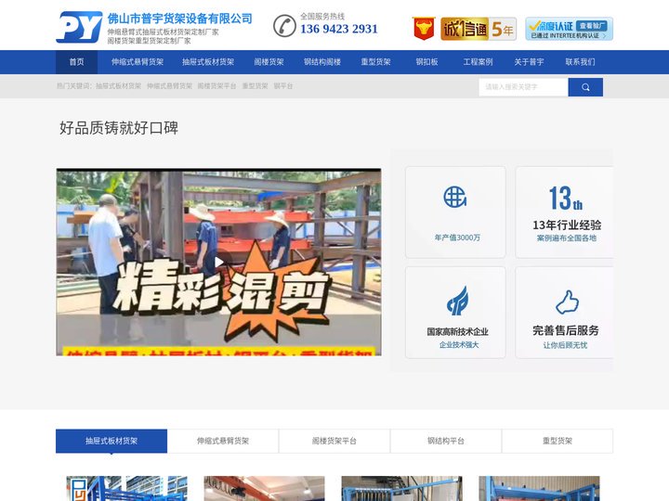The width and height of the screenshot is (669, 501).
Task: Open the 深度认证 certification badge
Action: [569, 29]
